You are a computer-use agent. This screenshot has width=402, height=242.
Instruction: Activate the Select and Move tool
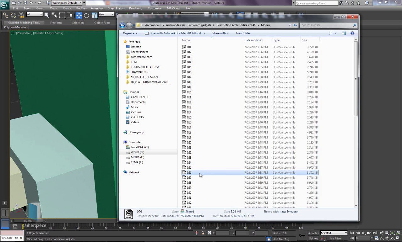pyautogui.click(x=79, y=15)
